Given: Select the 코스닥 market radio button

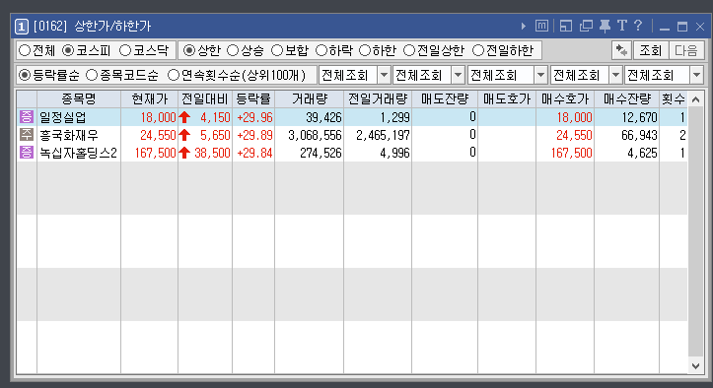Looking at the screenshot, I should coord(125,50).
